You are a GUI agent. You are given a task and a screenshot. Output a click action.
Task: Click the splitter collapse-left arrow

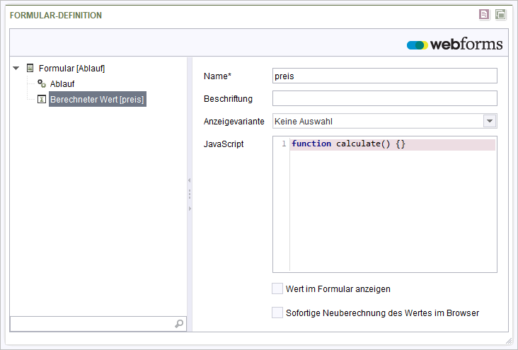[x=189, y=180]
